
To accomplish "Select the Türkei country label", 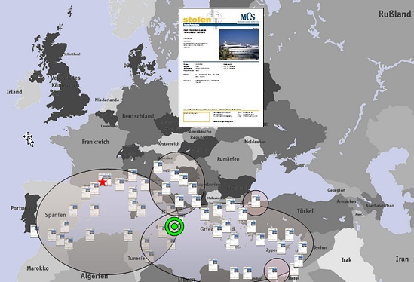I will 305,210.
